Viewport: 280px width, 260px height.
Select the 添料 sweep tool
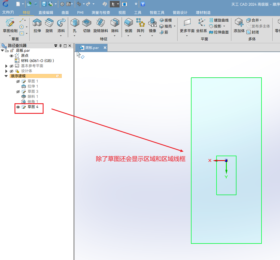pos(61,26)
